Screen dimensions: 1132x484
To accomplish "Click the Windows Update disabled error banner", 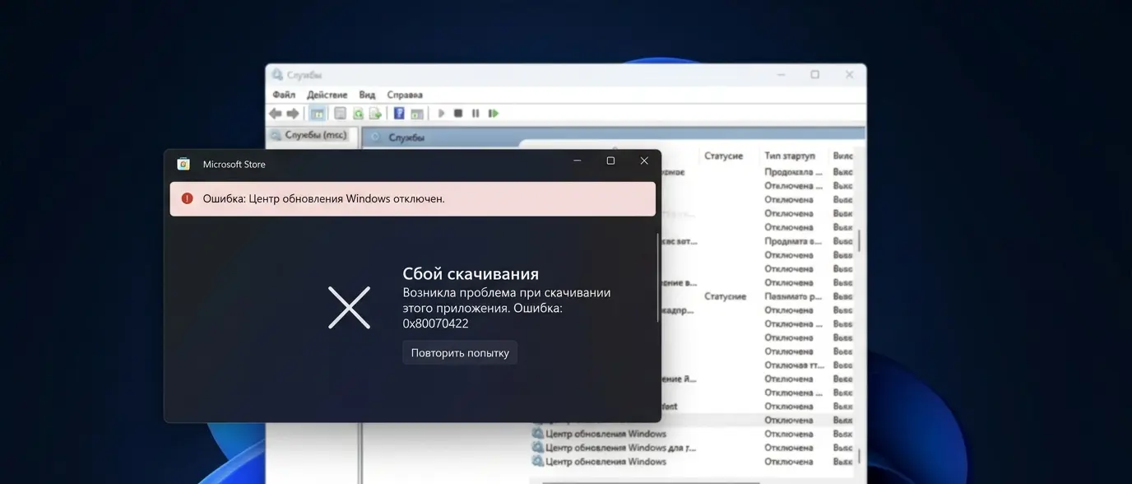I will [413, 198].
